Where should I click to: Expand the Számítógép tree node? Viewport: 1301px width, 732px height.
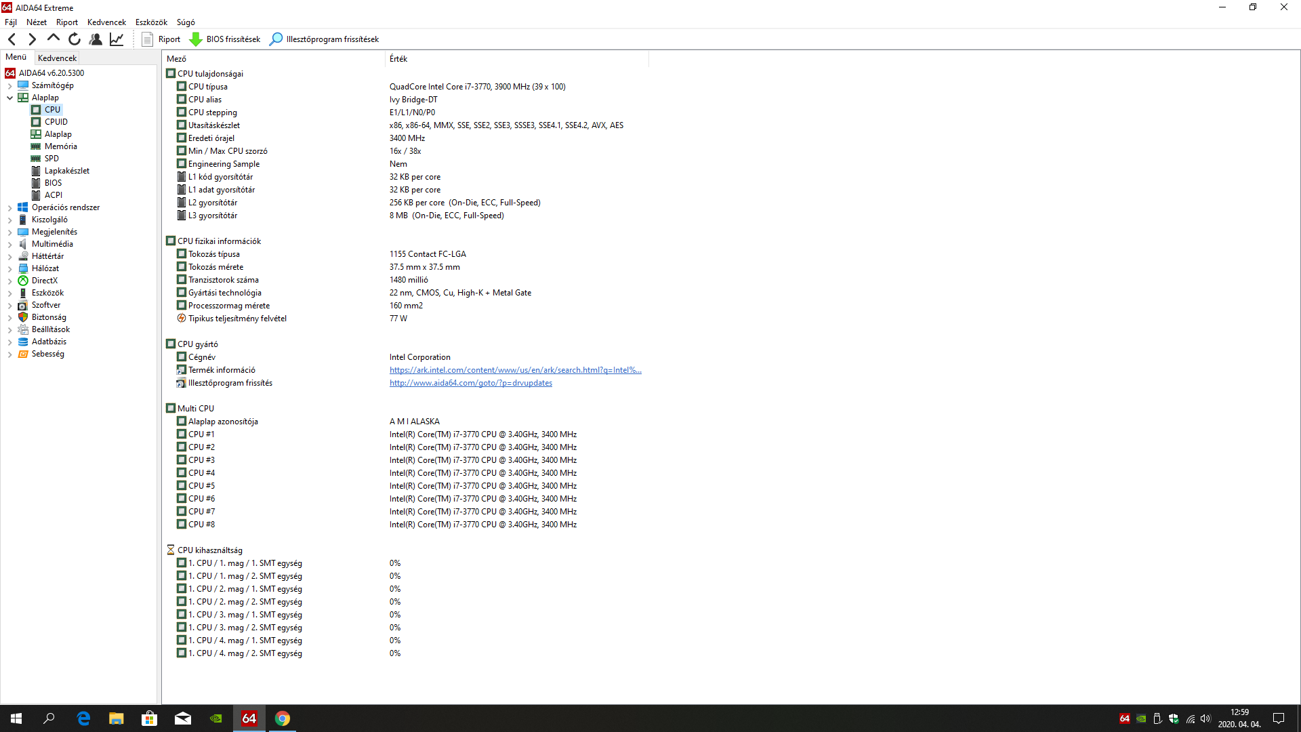[x=9, y=85]
